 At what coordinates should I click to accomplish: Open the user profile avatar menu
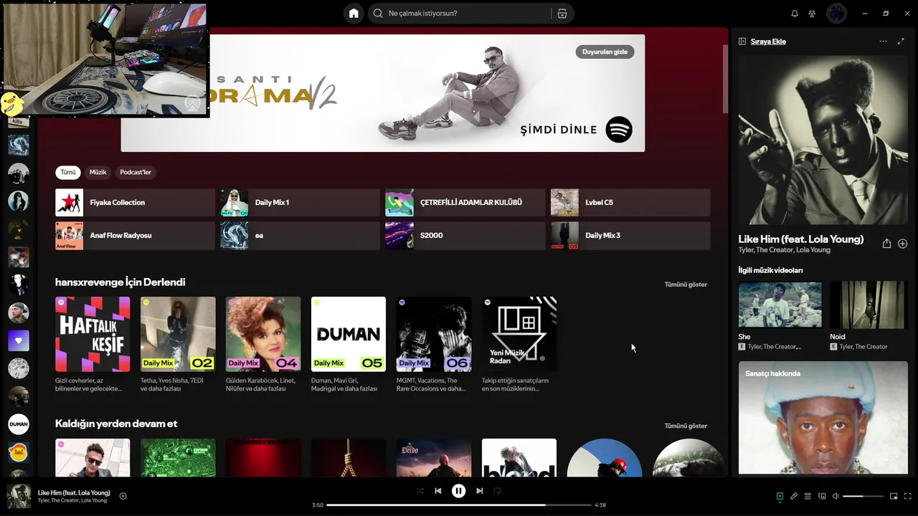point(836,13)
